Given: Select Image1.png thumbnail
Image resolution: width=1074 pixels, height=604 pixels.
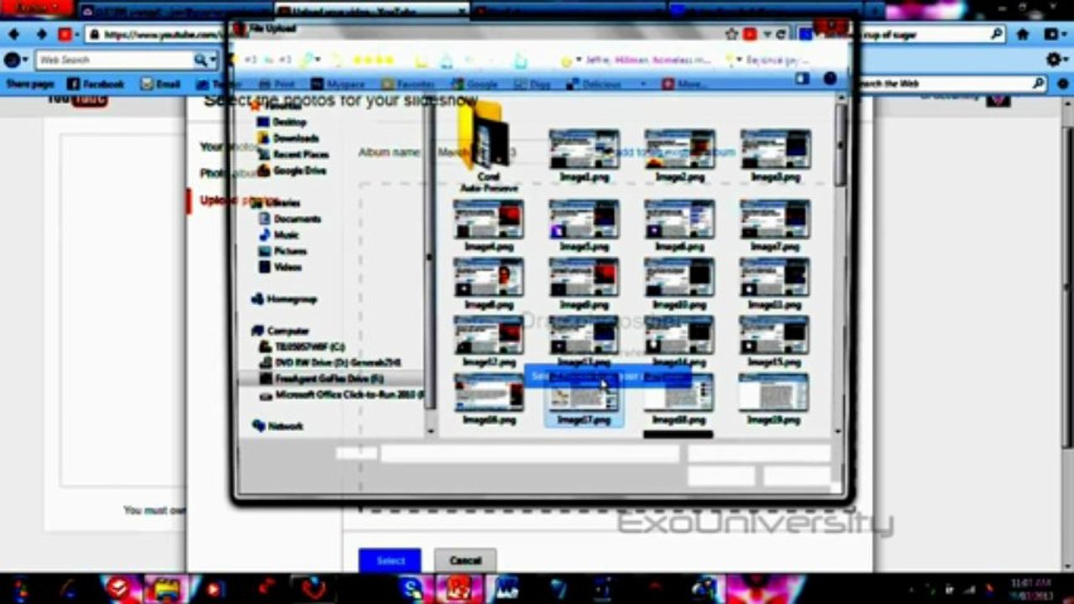Looking at the screenshot, I should coord(584,149).
